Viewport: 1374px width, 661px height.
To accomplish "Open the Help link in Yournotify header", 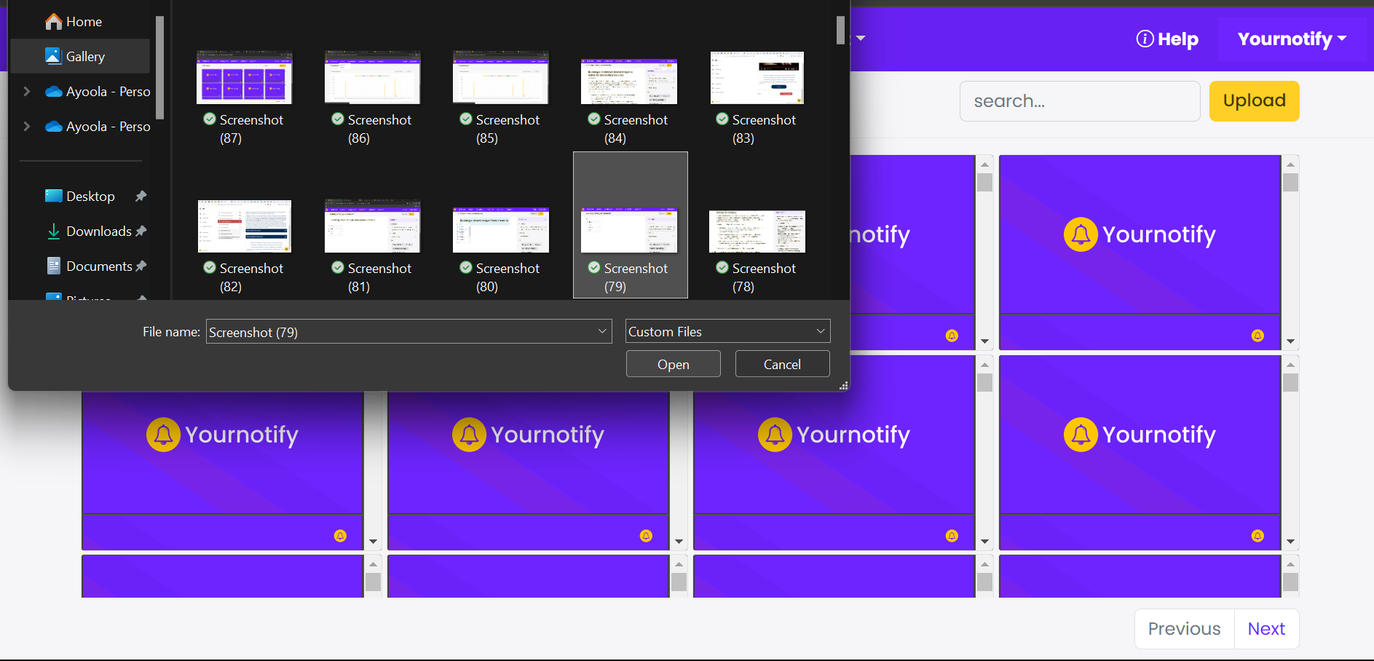I will click(x=1167, y=39).
